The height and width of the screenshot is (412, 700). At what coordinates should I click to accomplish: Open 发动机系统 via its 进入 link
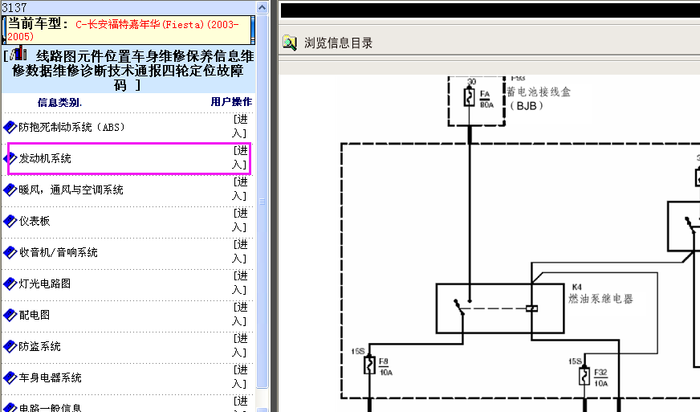tap(240, 157)
